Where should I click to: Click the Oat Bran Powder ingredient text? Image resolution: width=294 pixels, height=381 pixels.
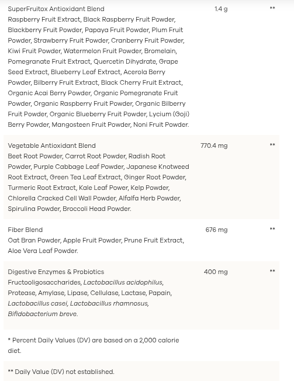pos(34,240)
